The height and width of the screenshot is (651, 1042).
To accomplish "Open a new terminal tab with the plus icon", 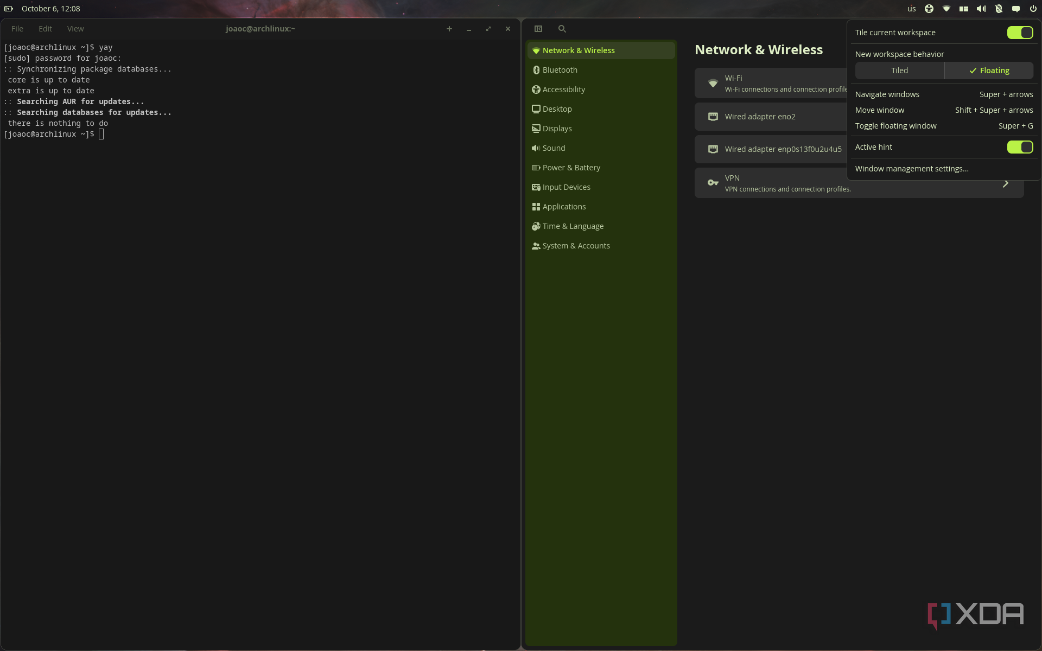I will [x=449, y=29].
